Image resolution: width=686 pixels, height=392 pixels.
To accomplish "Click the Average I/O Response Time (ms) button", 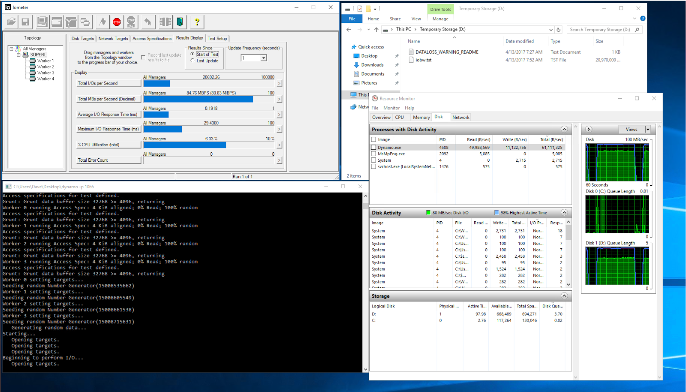I will coord(109,115).
